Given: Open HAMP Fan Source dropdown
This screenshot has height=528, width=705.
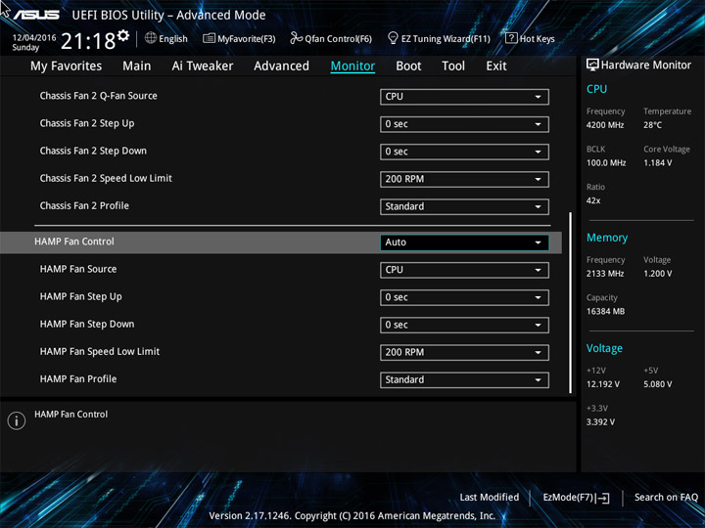Looking at the screenshot, I should (464, 270).
